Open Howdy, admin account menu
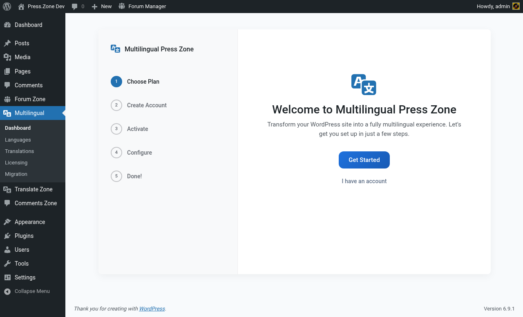 point(498,7)
